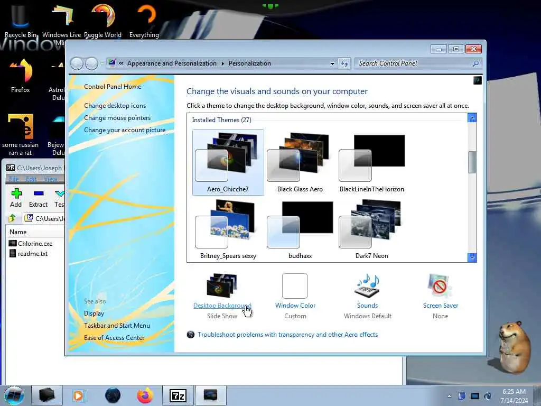Open the address bar history dropdown
The width and height of the screenshot is (541, 406).
[x=332, y=64]
